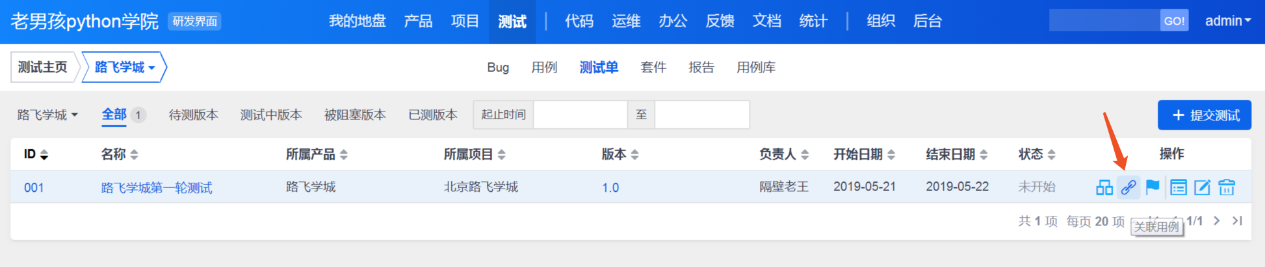This screenshot has height=267, width=1265.
Task: Jump to the last page arrow
Action: [1237, 221]
